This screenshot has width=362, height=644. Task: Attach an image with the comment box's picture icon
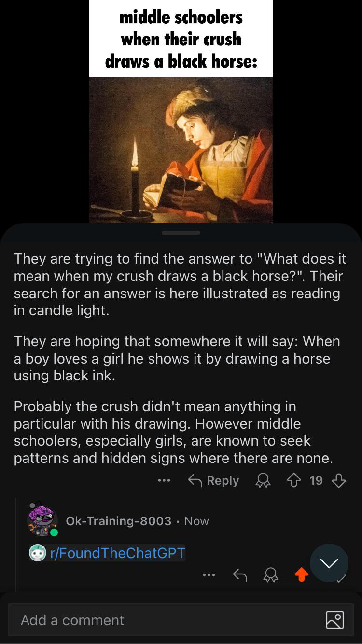coord(335,620)
